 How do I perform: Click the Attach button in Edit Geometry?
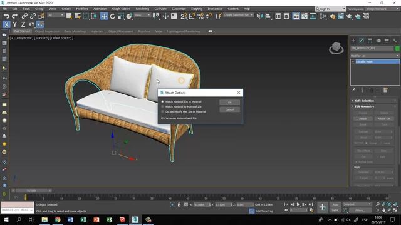pos(363,119)
